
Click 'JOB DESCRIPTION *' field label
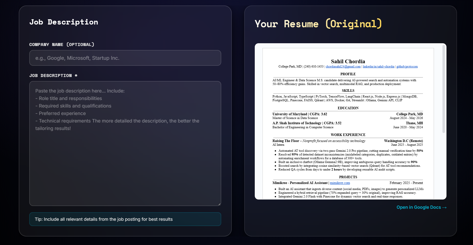[53, 75]
